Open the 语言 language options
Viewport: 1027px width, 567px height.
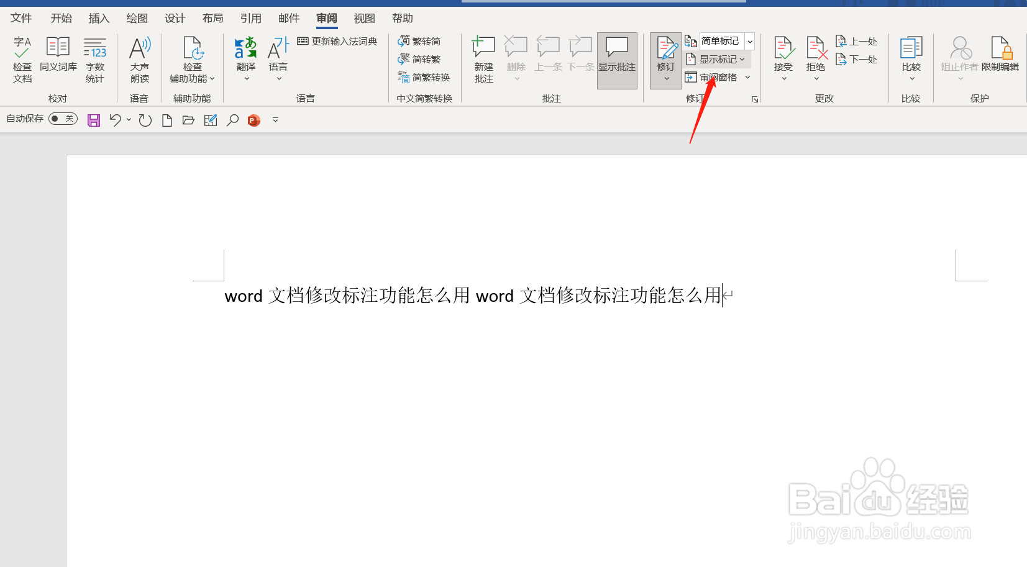[278, 60]
